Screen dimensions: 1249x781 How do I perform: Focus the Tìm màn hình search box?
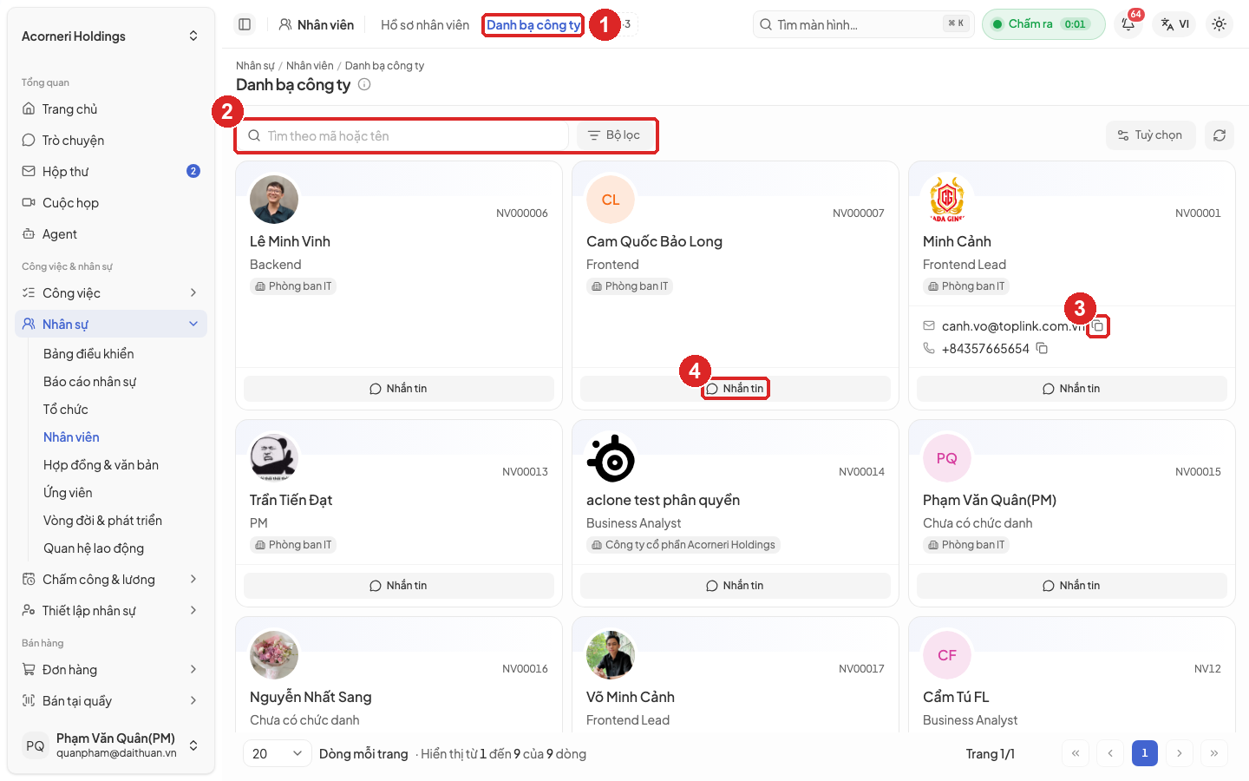(864, 24)
